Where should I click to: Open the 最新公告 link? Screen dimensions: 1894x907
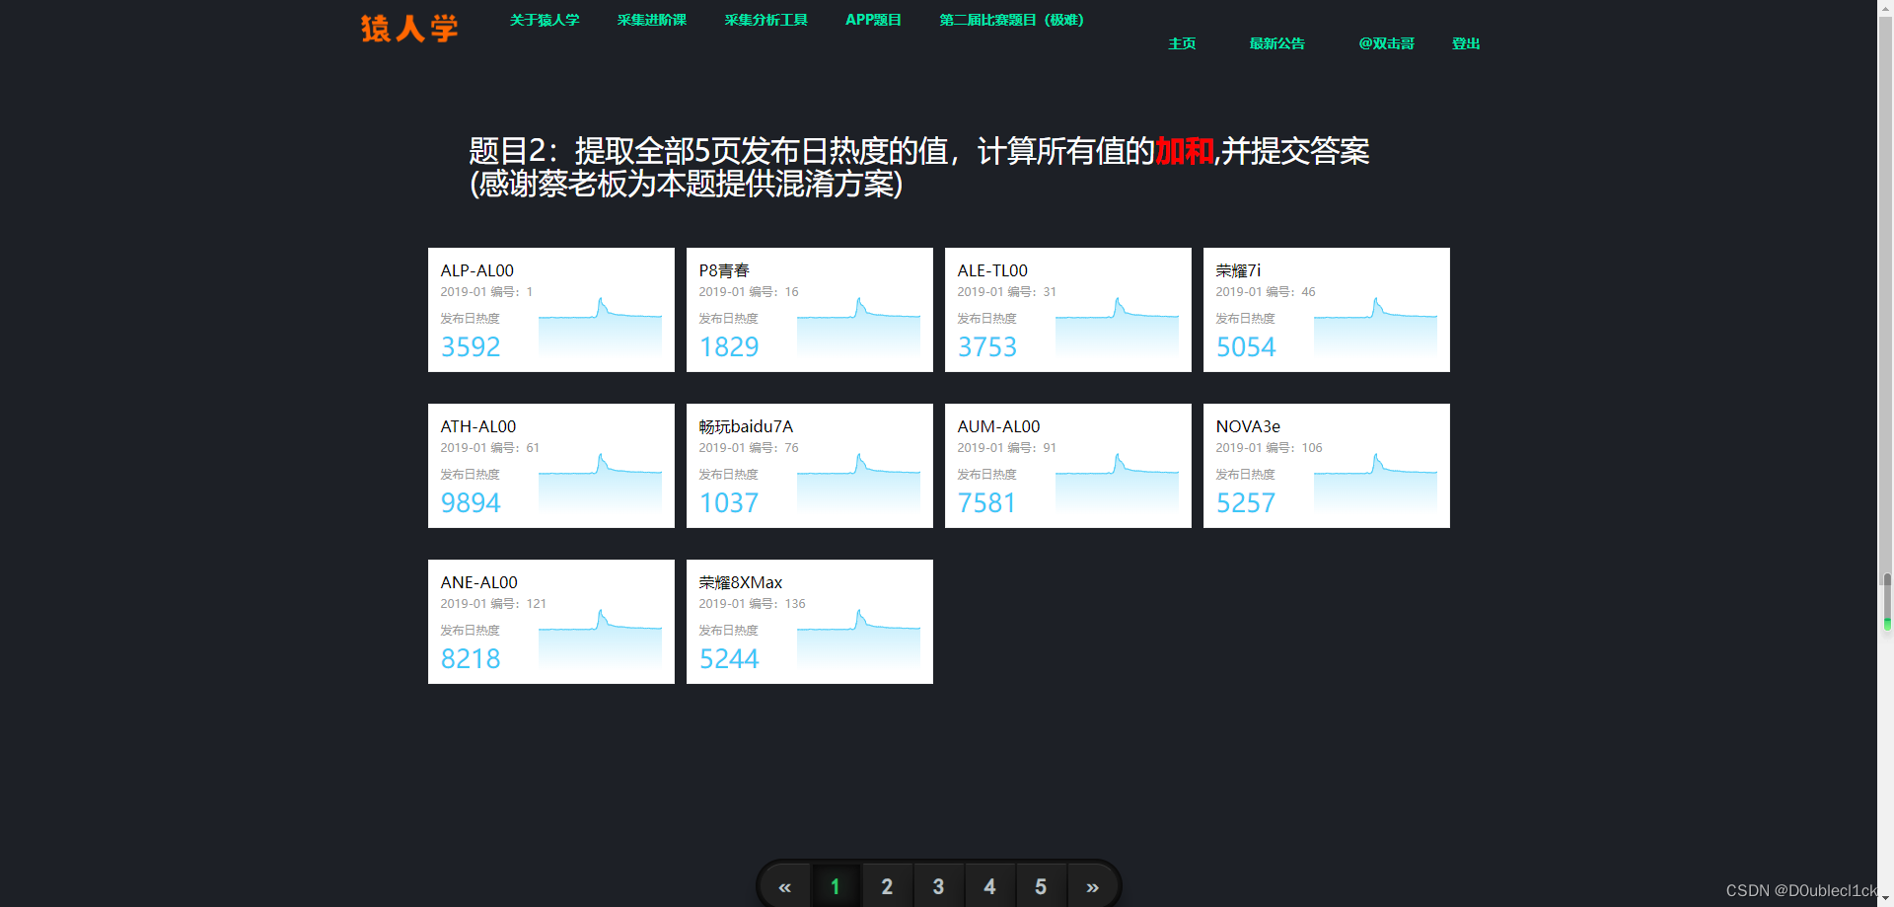1276,43
